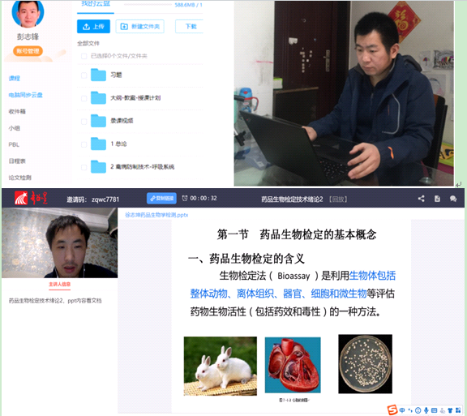Click the document icon in dark header
Image resolution: width=467 pixels, height=416 pixels.
(437, 199)
